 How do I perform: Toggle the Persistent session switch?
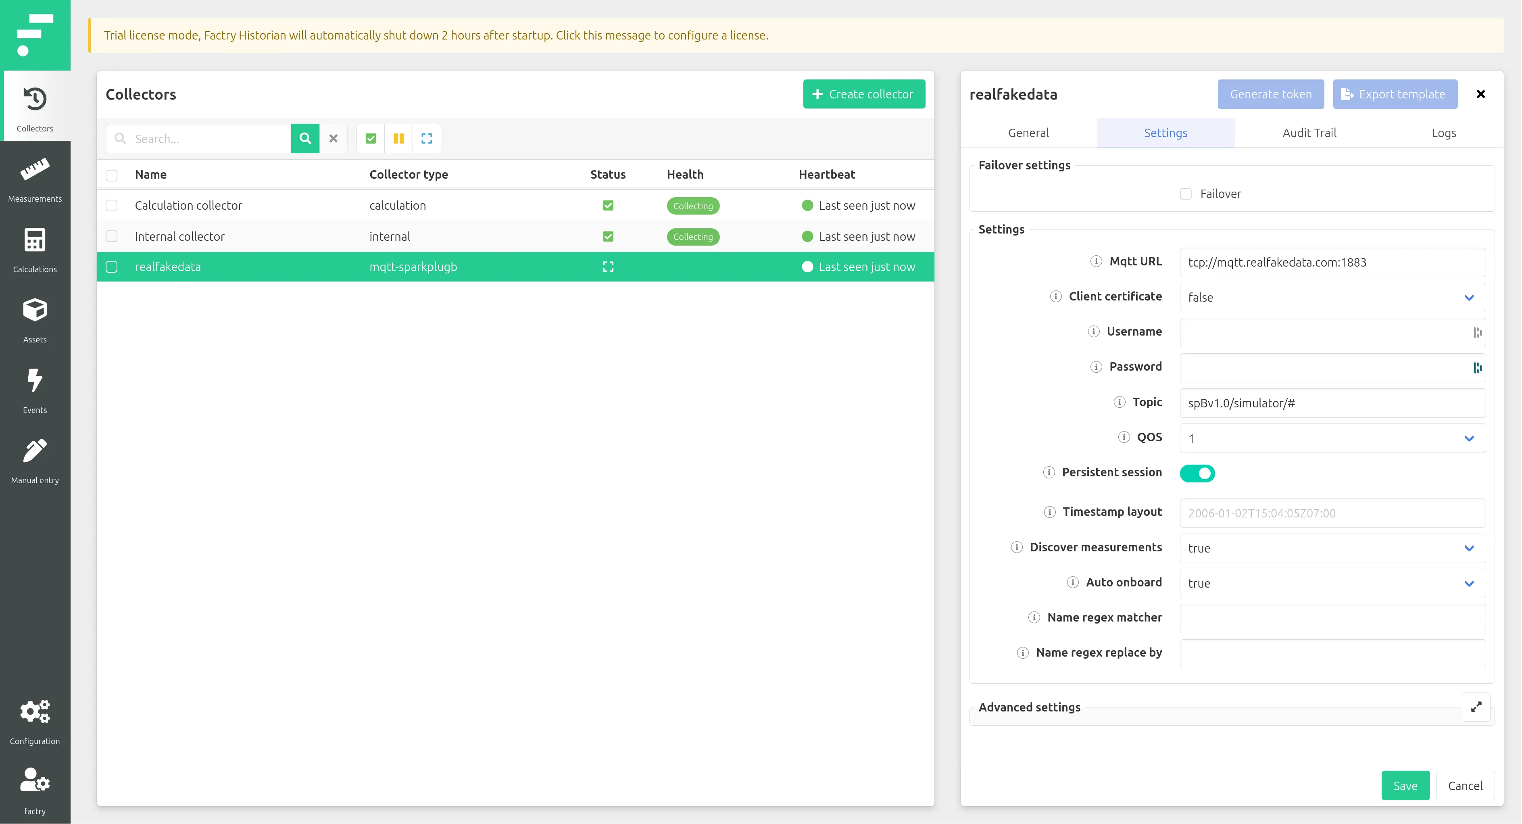tap(1197, 474)
